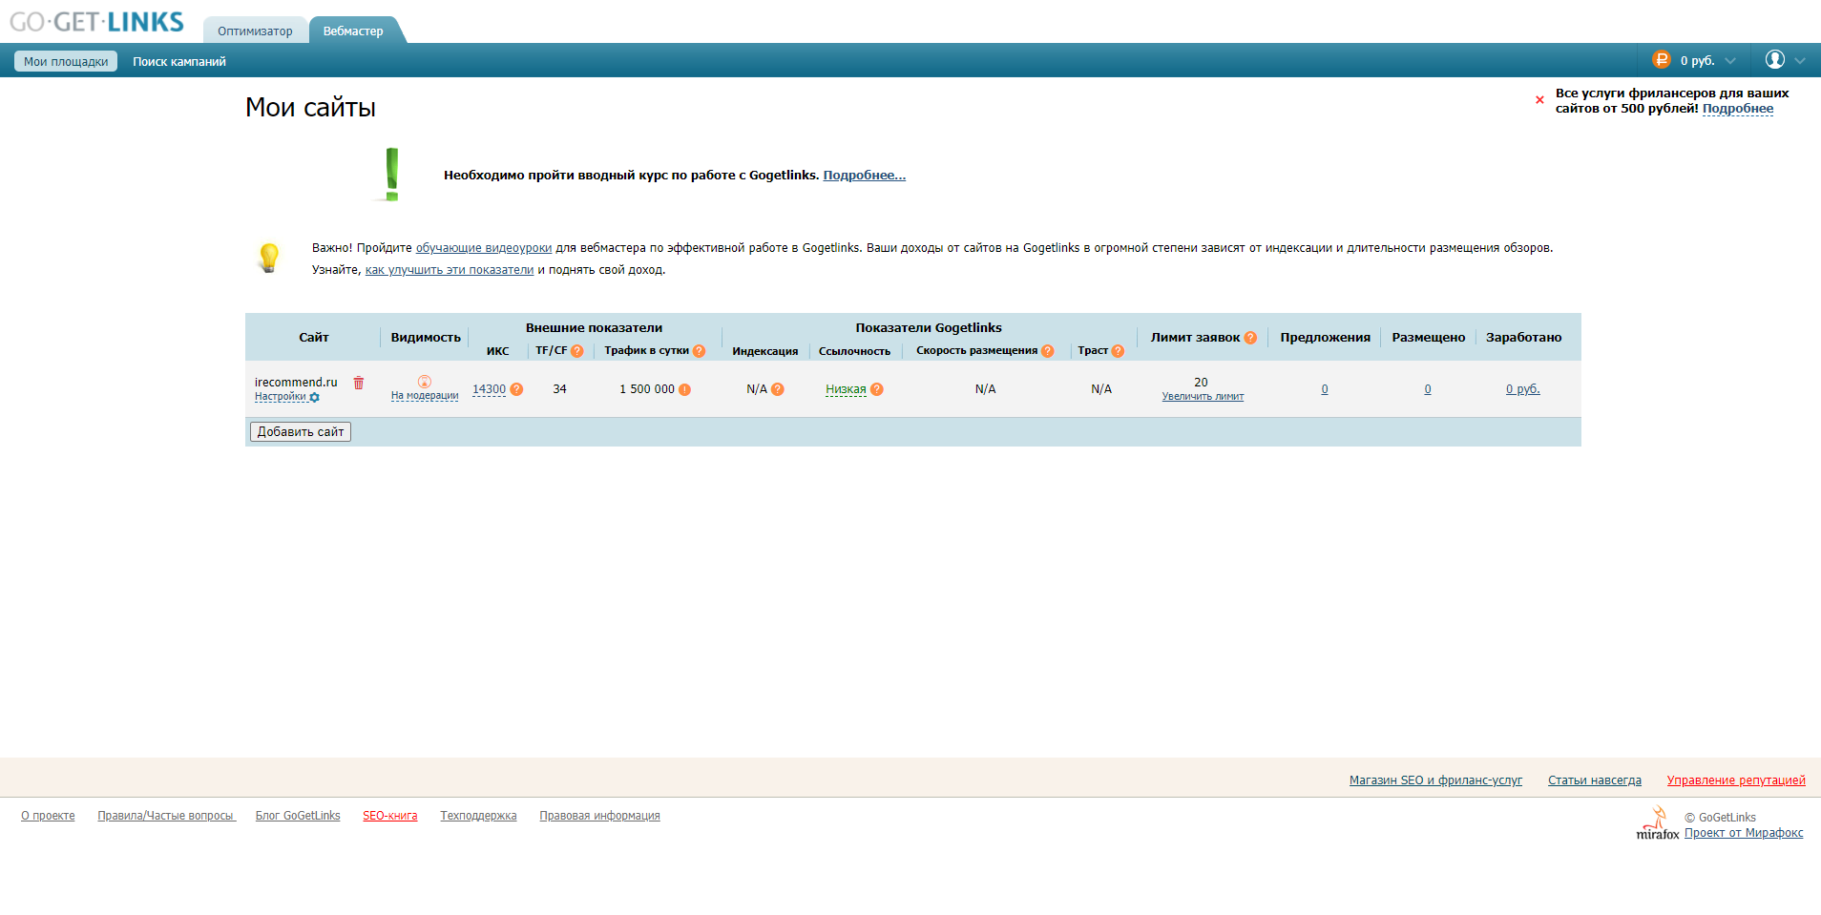The height and width of the screenshot is (915, 1821).
Task: Click the Увеличить лимит link
Action: 1203,397
